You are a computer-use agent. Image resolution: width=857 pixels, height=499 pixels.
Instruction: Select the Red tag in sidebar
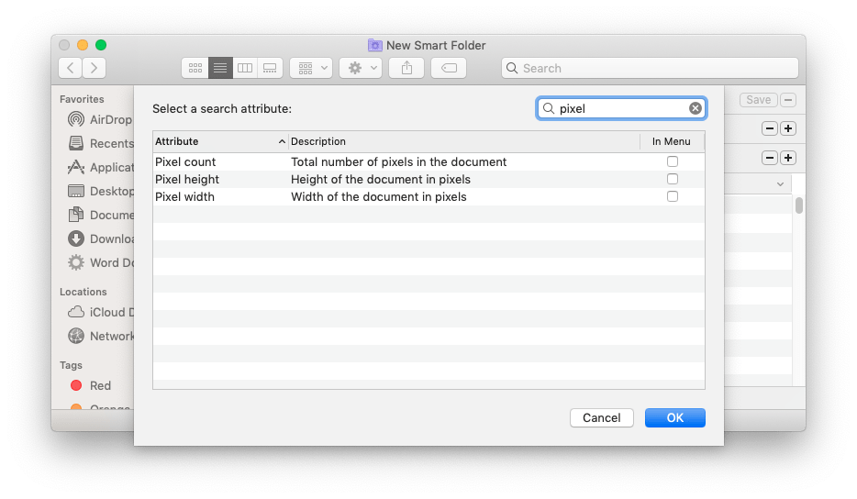pyautogui.click(x=91, y=386)
